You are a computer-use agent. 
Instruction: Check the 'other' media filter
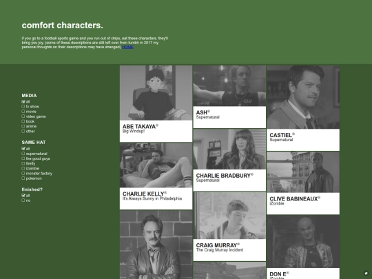coord(23,131)
